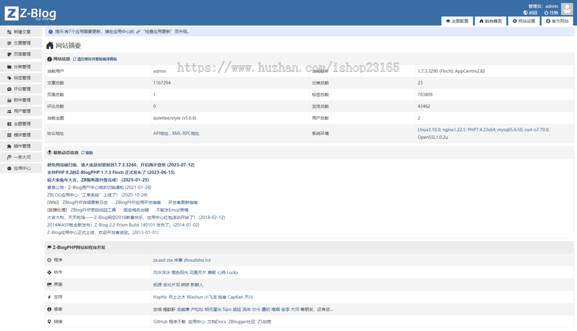Open the Z5加密 link
Screen dimensions: 577x331
[264, 322]
